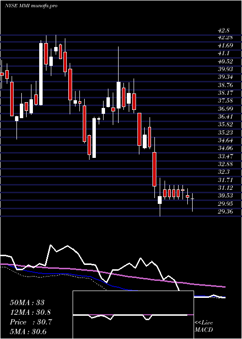Click the 33.47 price axis label
242x339 pixels.
click(225, 156)
